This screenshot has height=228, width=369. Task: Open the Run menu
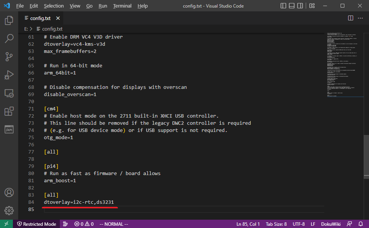[x=103, y=6]
